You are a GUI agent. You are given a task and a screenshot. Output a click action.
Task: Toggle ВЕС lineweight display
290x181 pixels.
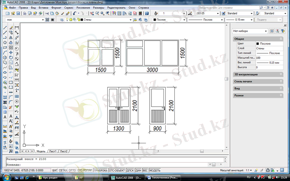point(145,170)
